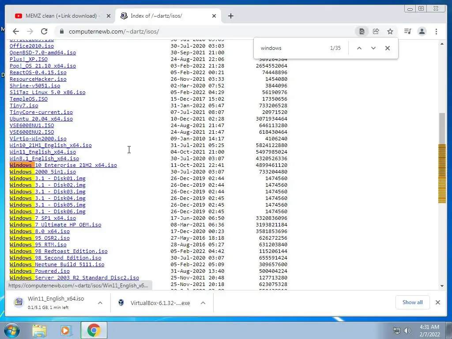Open Windows Server 2003 R2 Standard Disc2.iso link
Screen dimensions: 452x339
tap(74, 278)
